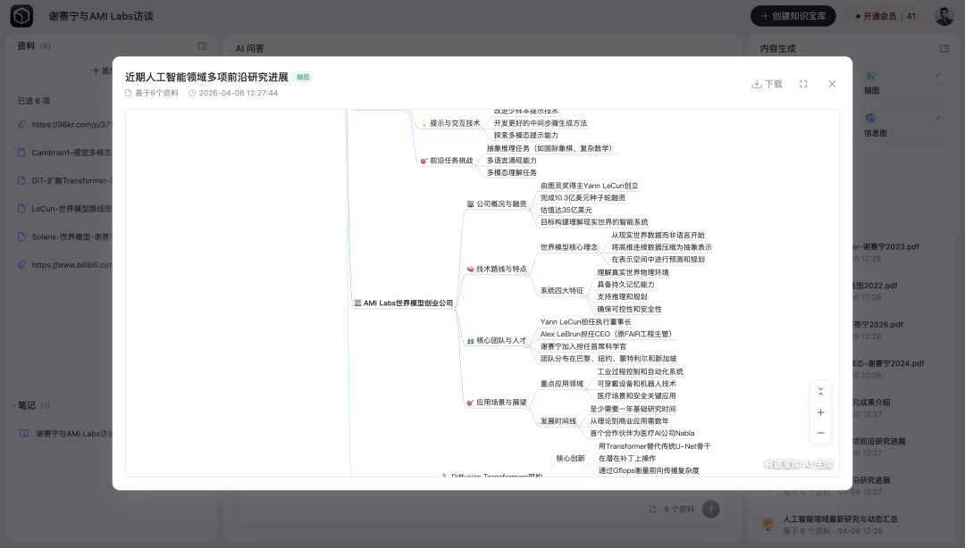Select the 世界模型核心理念 node

(568, 247)
